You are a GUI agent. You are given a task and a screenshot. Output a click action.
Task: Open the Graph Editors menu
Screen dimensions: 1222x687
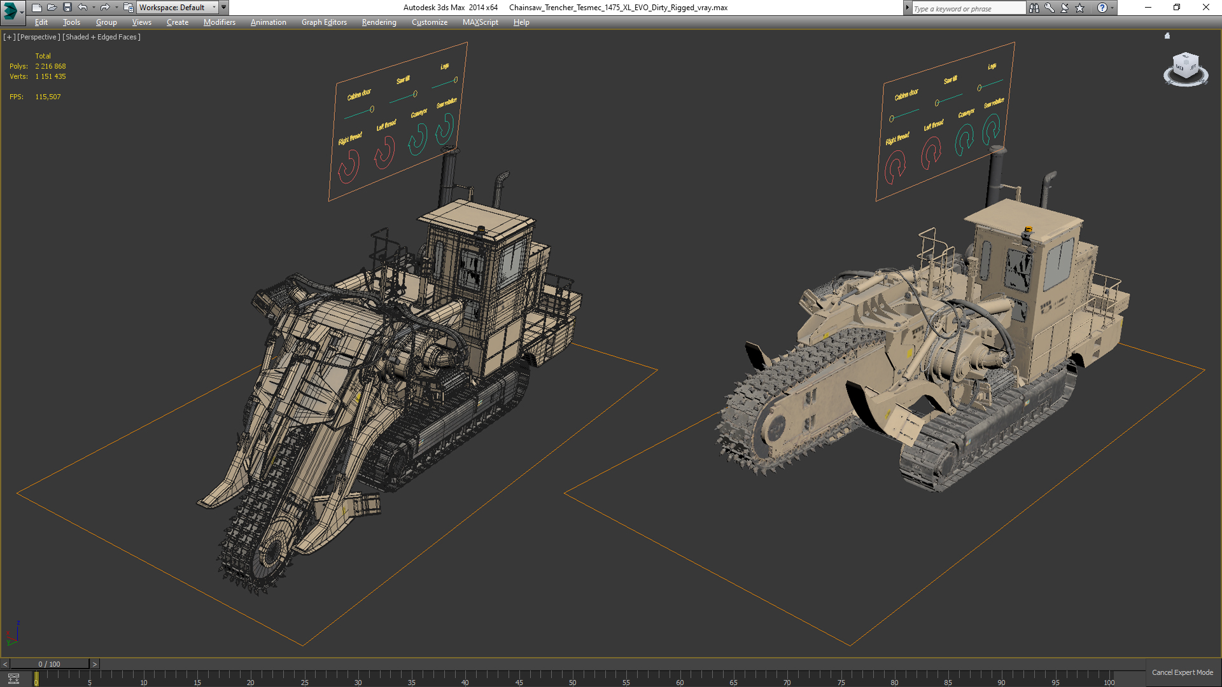pyautogui.click(x=324, y=22)
